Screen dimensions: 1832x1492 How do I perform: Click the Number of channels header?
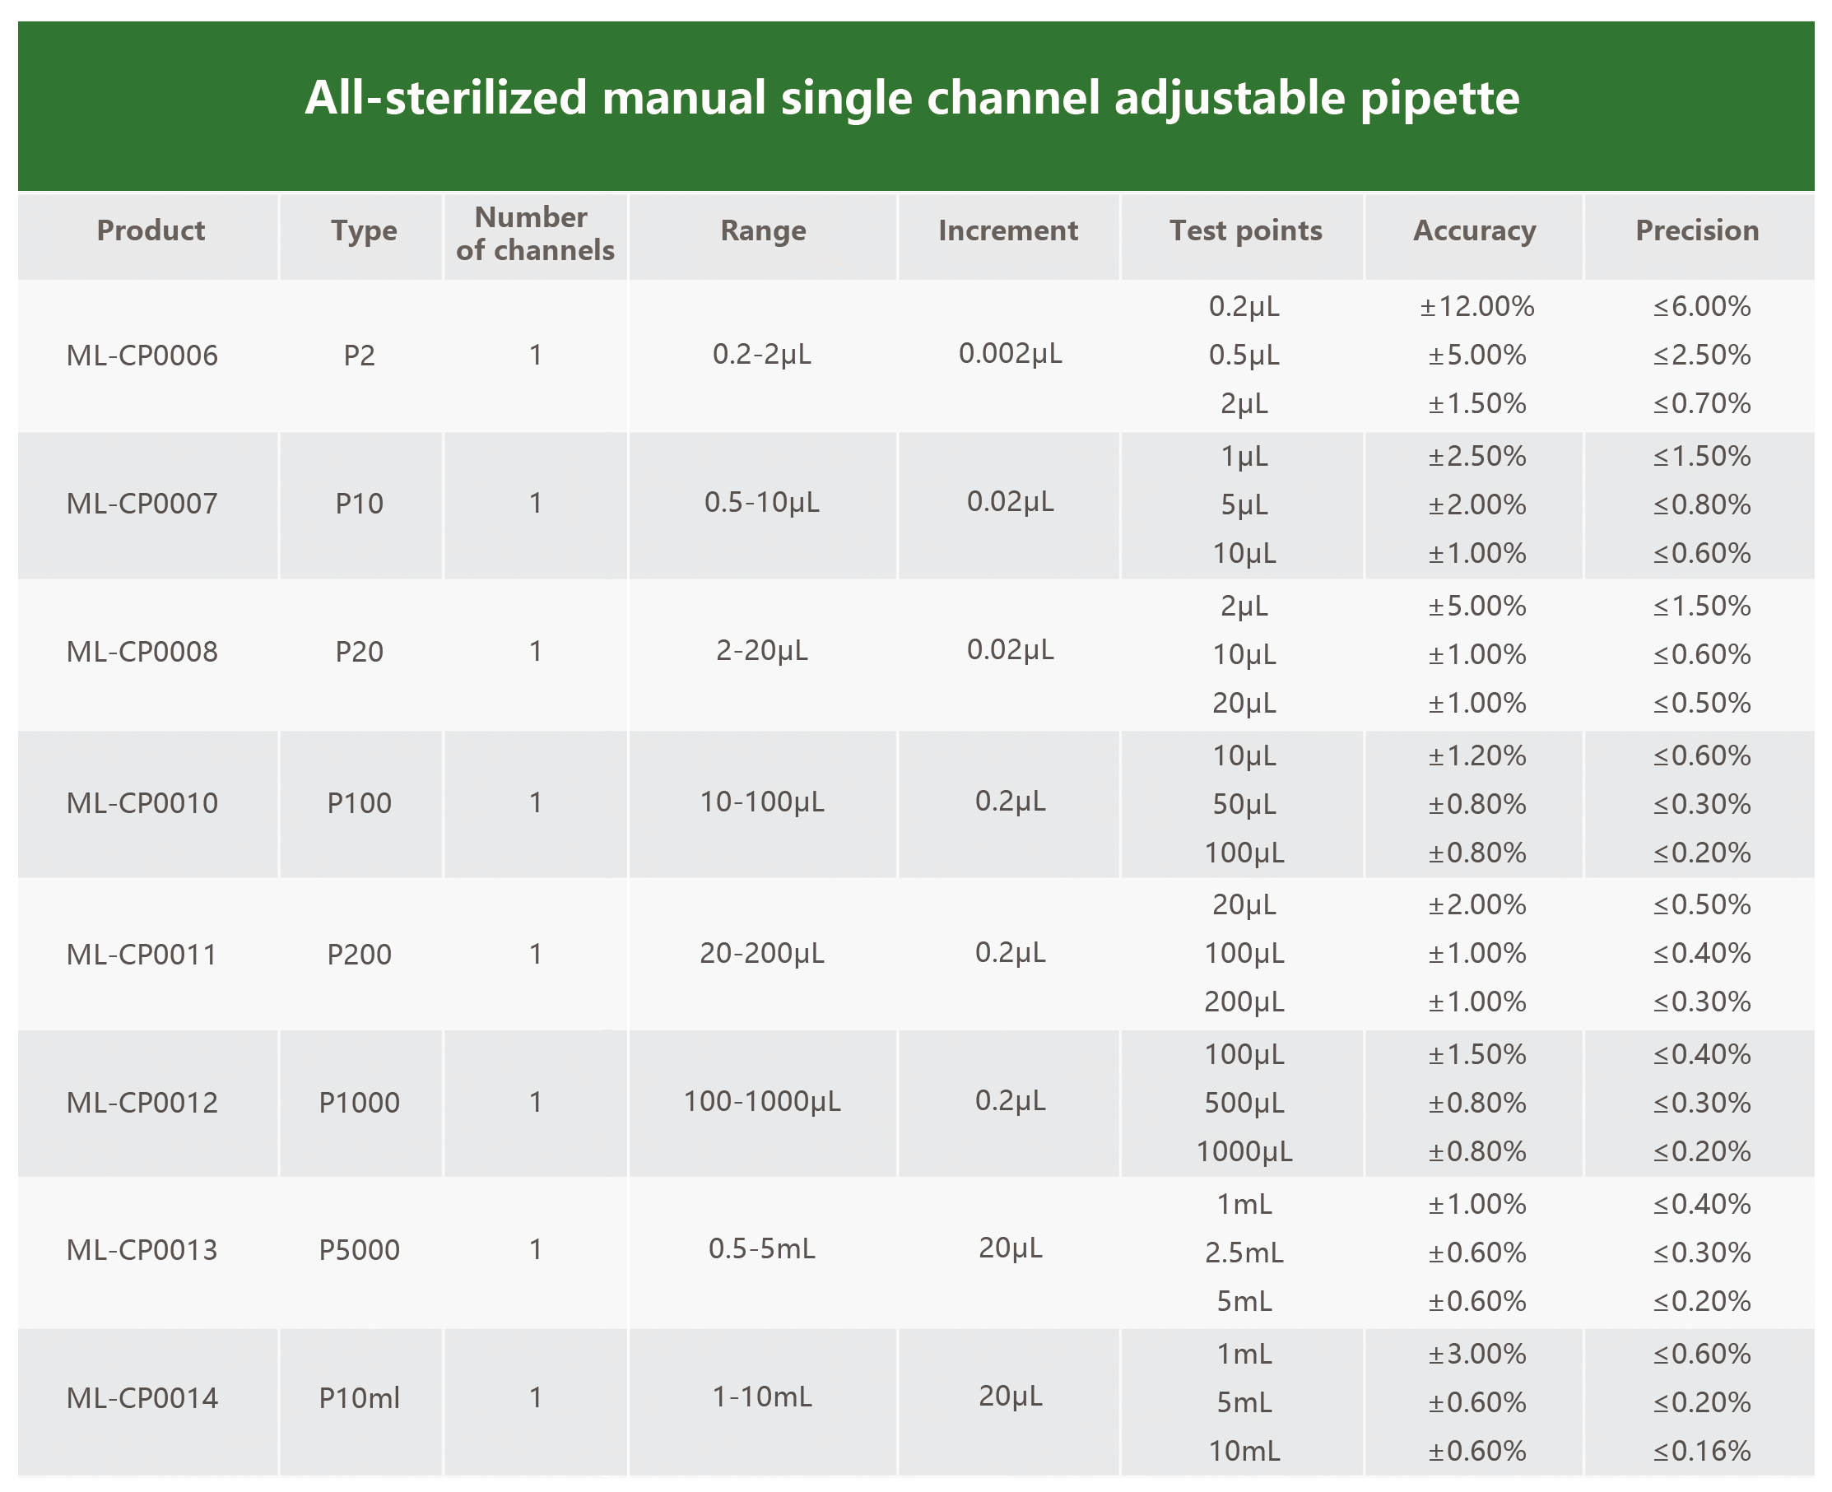point(534,234)
